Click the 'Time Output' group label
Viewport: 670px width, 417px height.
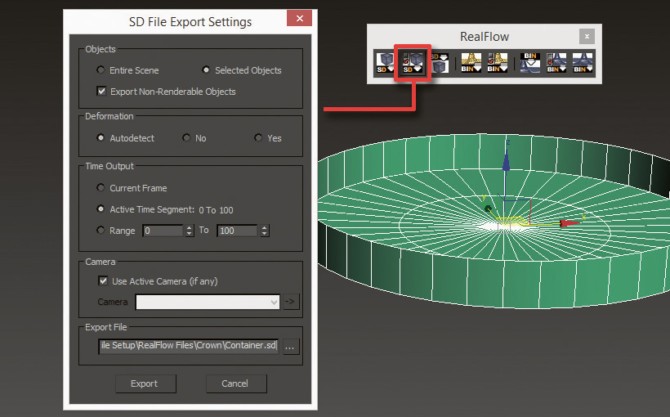coord(109,166)
